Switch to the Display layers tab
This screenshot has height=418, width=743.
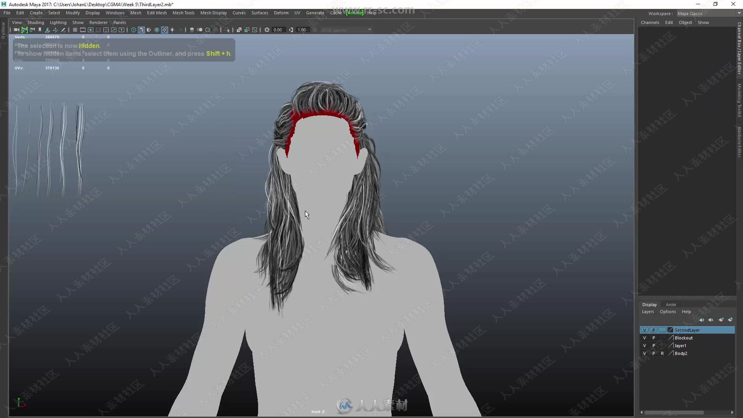[649, 305]
